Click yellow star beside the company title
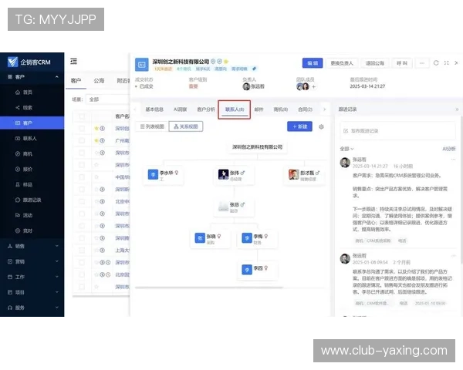463x370 pixels. (226, 62)
